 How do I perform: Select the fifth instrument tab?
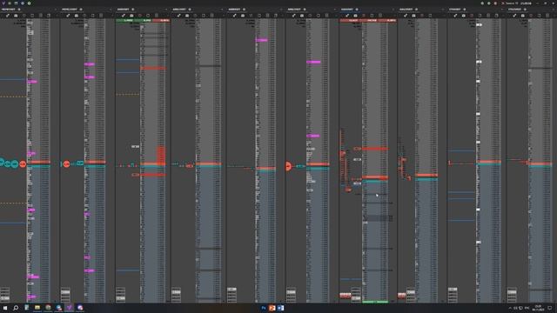pyautogui.click(x=237, y=10)
